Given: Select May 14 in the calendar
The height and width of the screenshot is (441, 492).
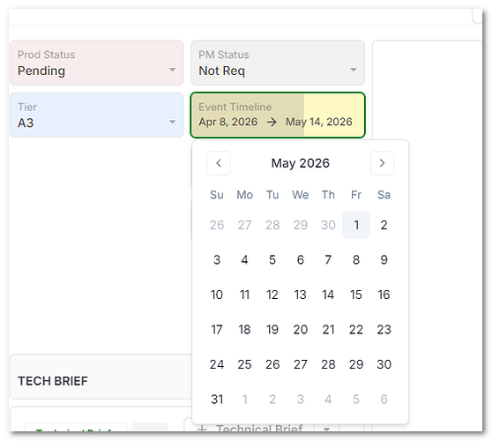Looking at the screenshot, I should click(x=328, y=295).
